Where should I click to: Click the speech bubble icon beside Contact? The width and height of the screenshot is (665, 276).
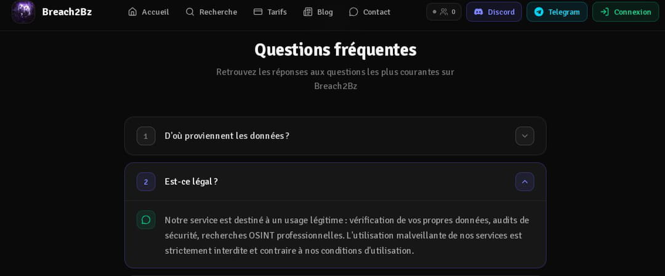tap(353, 12)
